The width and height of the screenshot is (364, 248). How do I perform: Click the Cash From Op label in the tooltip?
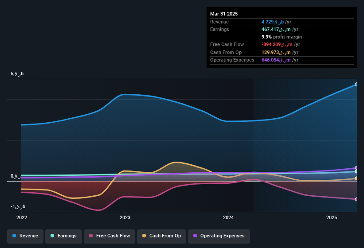pos(226,52)
